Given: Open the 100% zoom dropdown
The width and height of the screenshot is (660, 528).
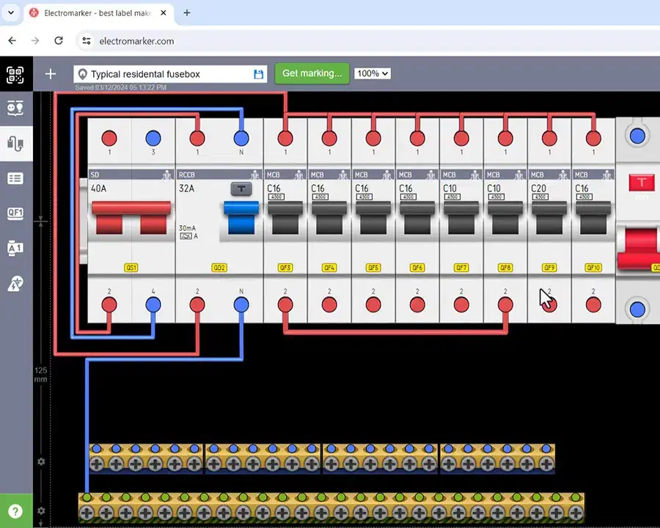Looking at the screenshot, I should (x=372, y=73).
